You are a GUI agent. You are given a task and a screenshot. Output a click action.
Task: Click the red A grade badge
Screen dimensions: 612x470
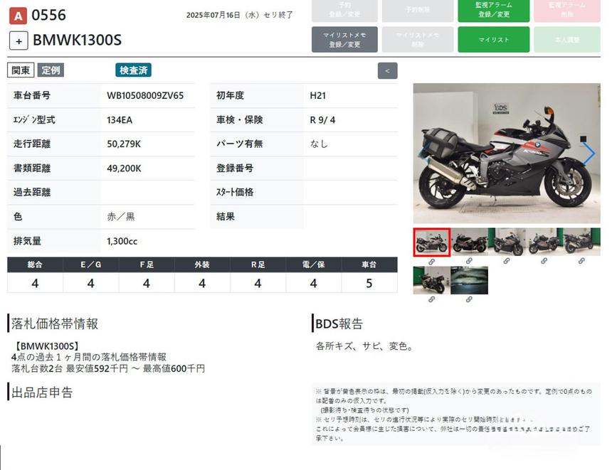coord(19,14)
